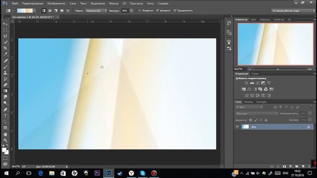Viewport: 317px width, 178px height.
Task: Add Photo Filter adjustment
Action: tap(260, 89)
